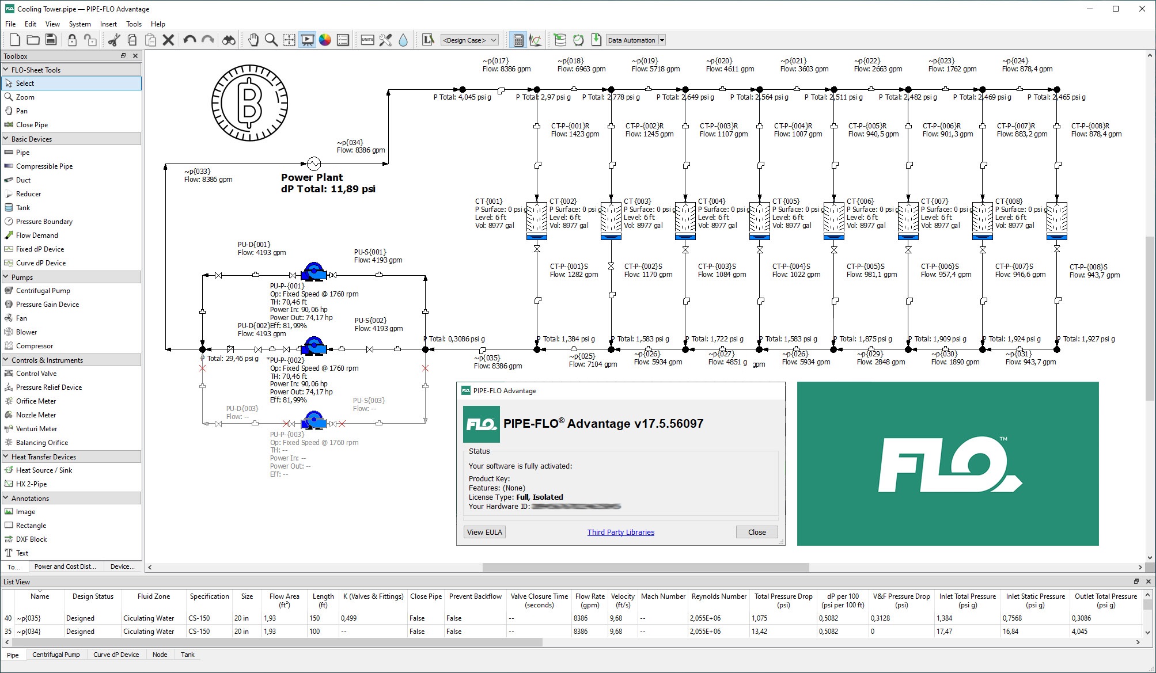Collapse the Controls & Instruments section
Screen dimensions: 1156x673
pos(6,360)
